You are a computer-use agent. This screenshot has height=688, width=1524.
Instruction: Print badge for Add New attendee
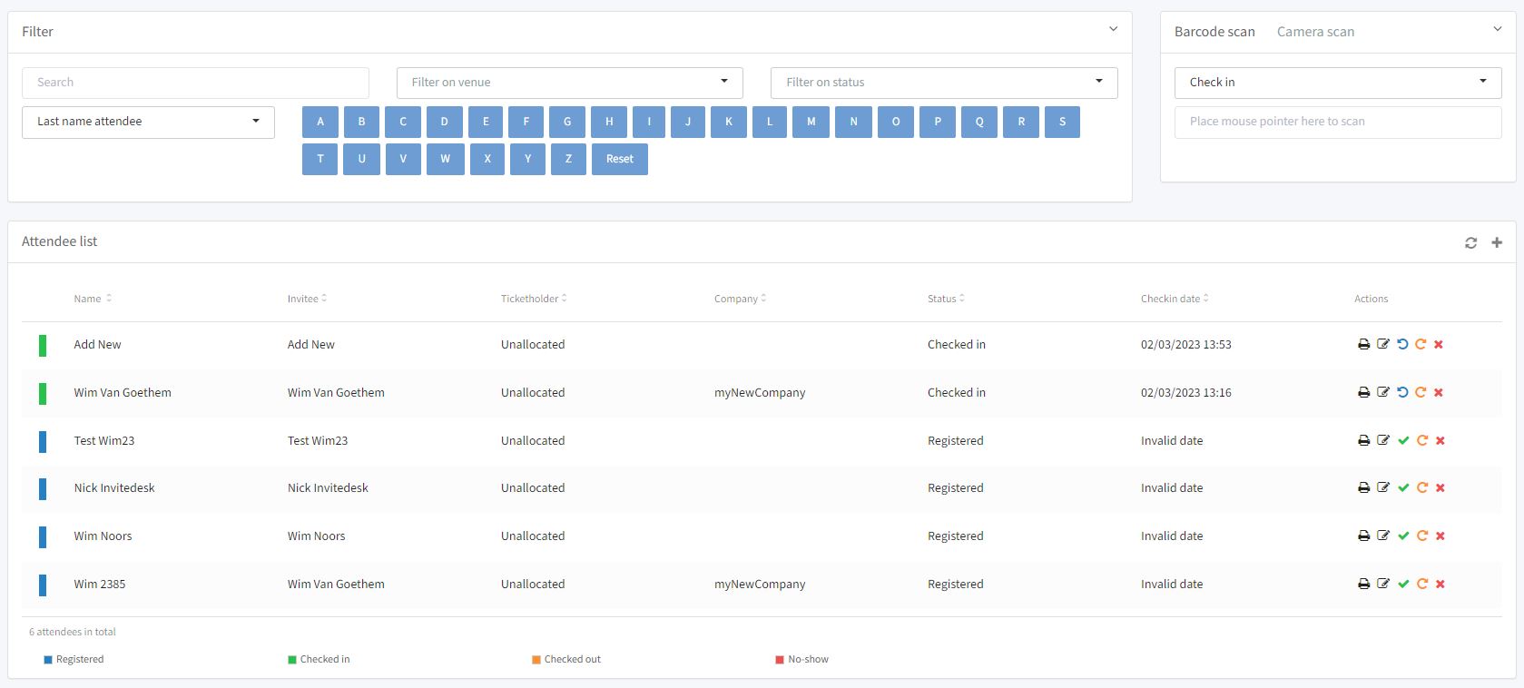point(1363,345)
